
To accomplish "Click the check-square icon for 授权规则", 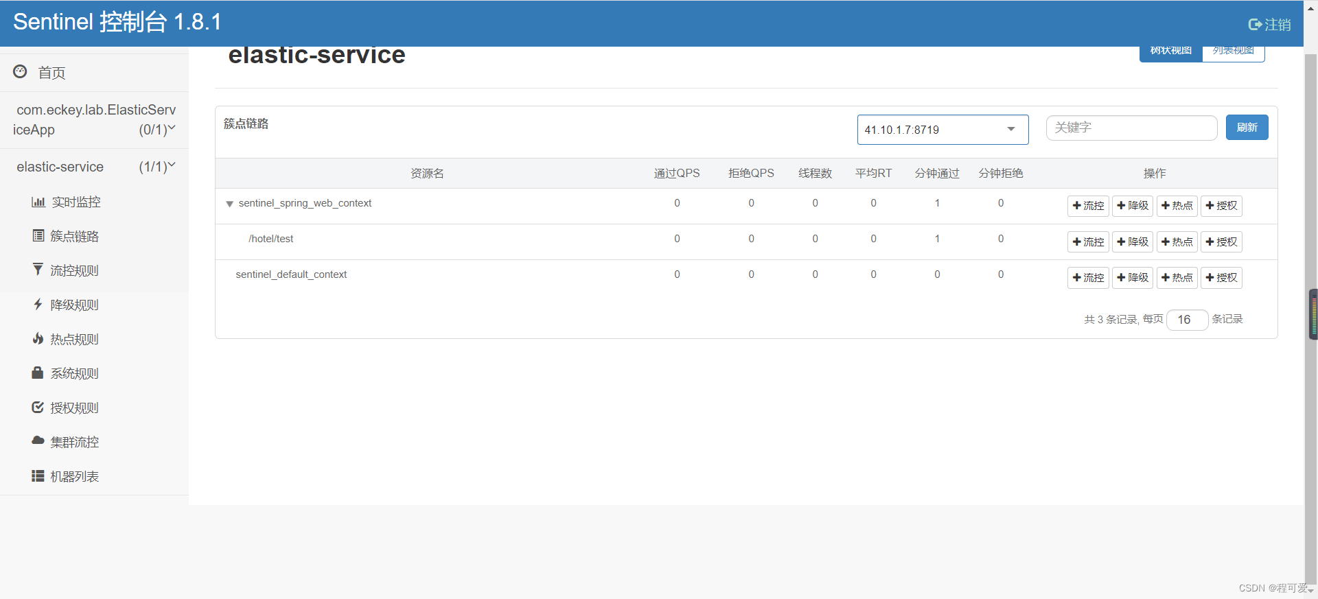I will [38, 407].
